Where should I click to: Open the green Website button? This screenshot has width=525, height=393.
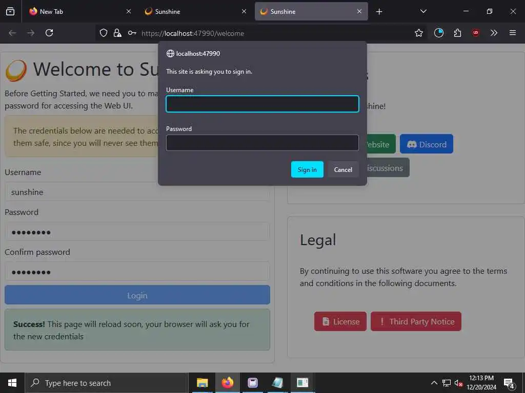click(381, 144)
